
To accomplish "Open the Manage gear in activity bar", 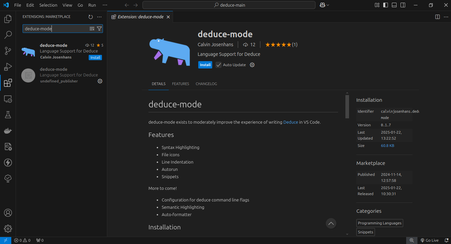I will 8,229.
